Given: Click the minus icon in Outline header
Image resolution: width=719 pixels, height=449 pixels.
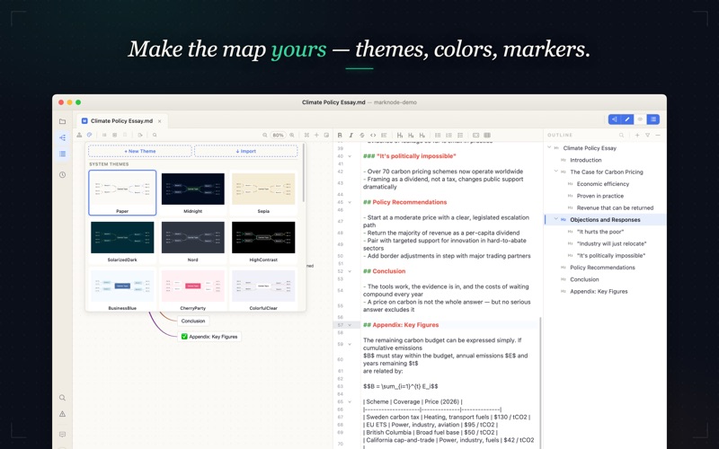Looking at the screenshot, I should pyautogui.click(x=658, y=136).
